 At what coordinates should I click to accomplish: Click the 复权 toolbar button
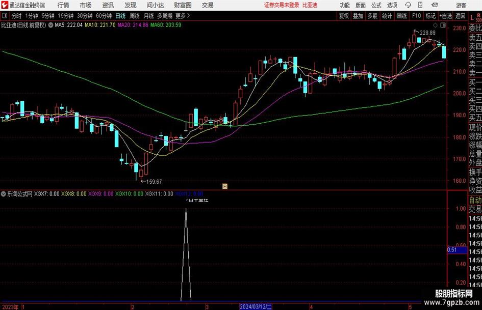pos(344,16)
